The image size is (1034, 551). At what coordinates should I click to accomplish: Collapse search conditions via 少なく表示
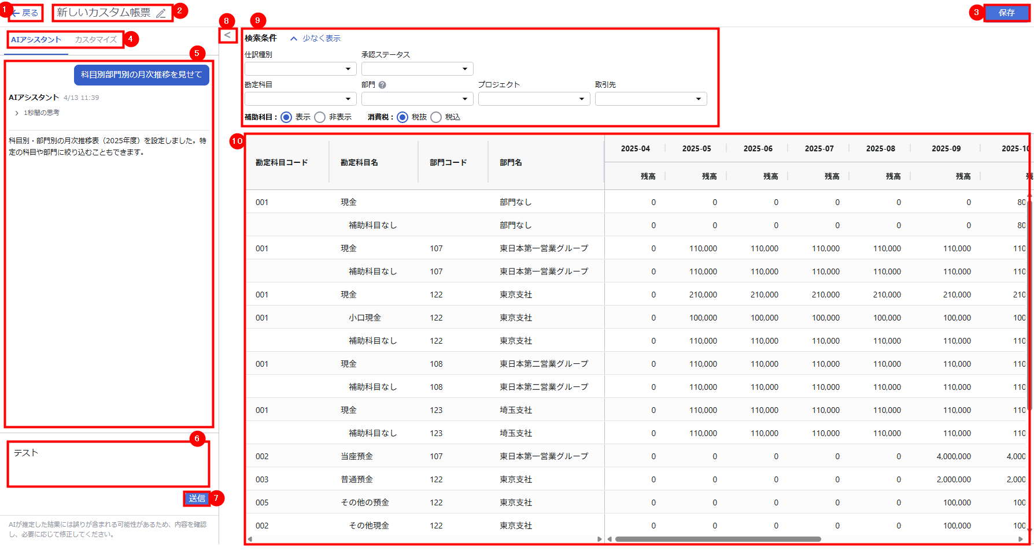pos(316,38)
